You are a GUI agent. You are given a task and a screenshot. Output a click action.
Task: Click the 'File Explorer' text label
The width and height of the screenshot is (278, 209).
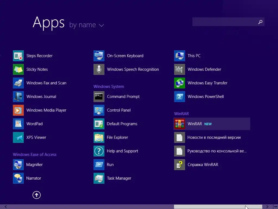[117, 137]
